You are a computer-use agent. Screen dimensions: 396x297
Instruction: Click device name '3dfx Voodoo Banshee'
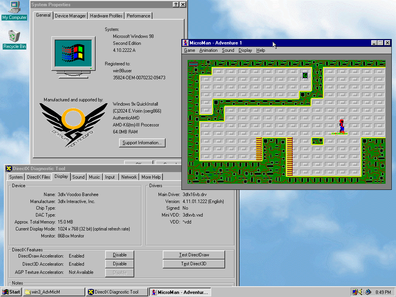78,195
